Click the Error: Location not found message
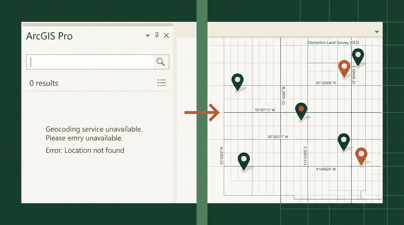Viewport: 404px width, 225px height. click(x=85, y=150)
